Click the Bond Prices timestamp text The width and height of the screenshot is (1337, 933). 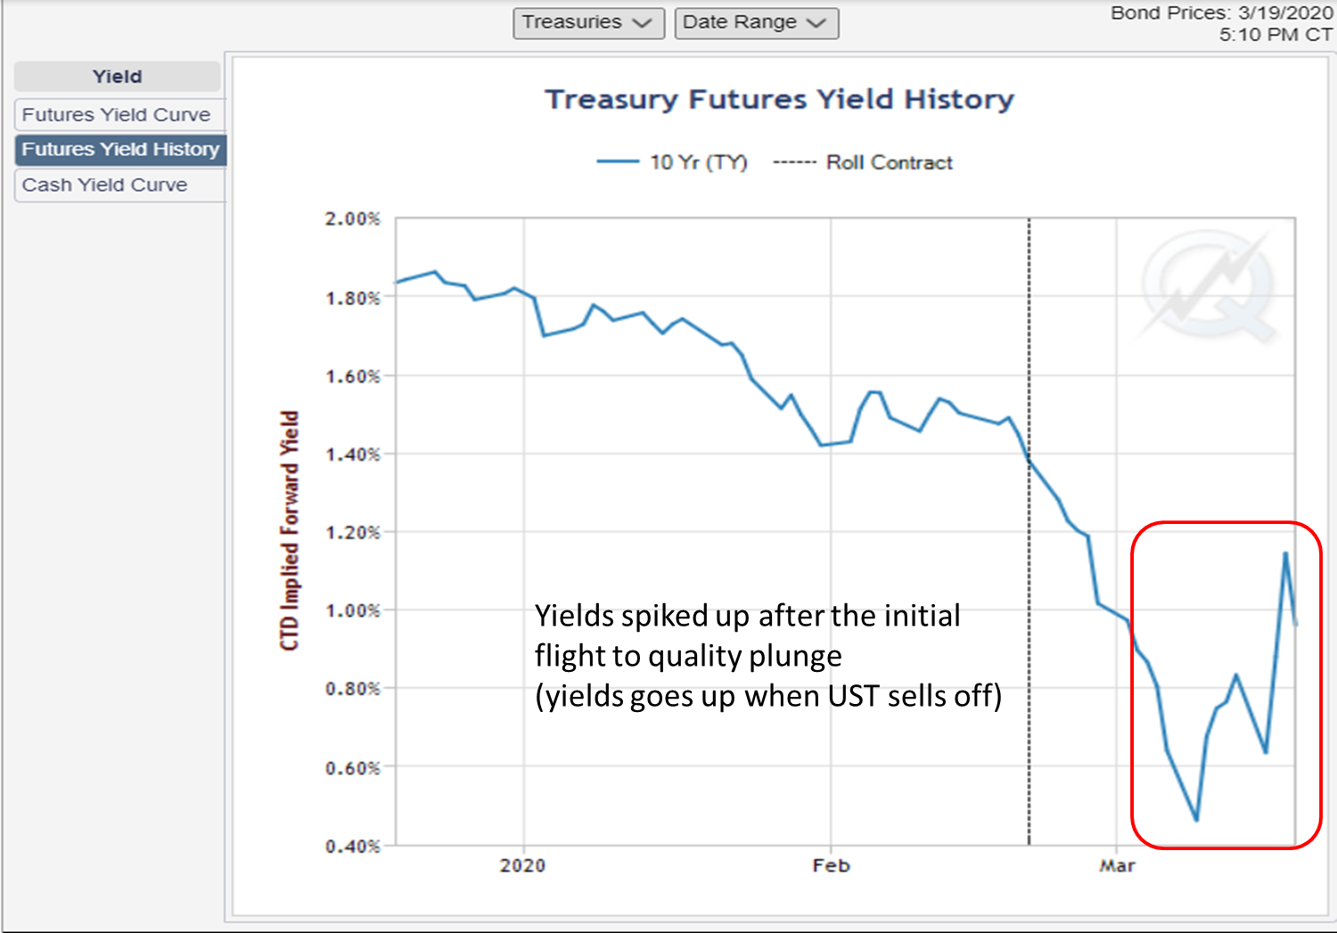click(1221, 24)
